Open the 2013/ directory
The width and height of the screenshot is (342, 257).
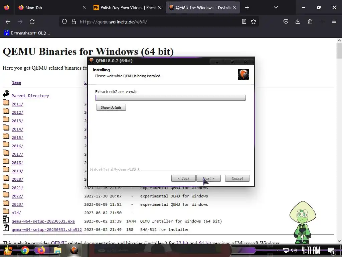click(x=17, y=121)
